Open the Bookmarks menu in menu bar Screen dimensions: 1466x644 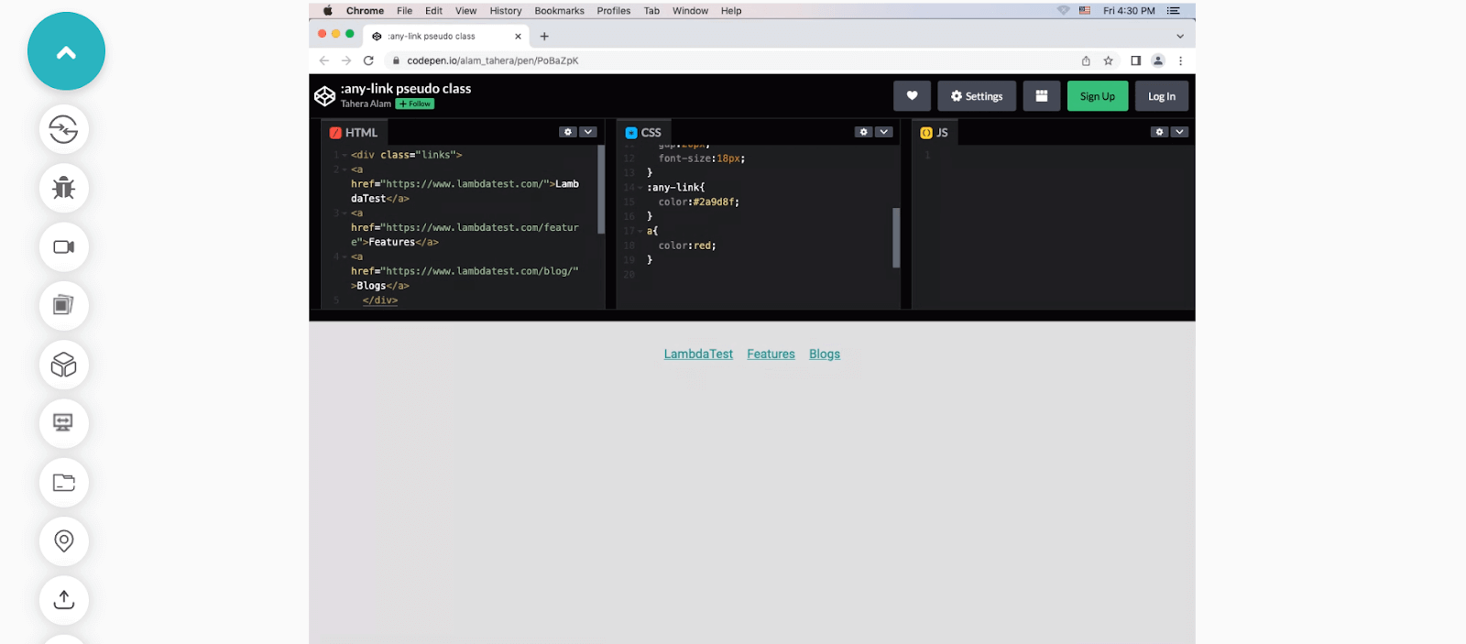click(559, 11)
